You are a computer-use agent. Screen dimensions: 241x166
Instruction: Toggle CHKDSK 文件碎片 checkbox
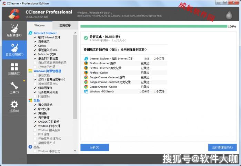click(x=35, y=122)
